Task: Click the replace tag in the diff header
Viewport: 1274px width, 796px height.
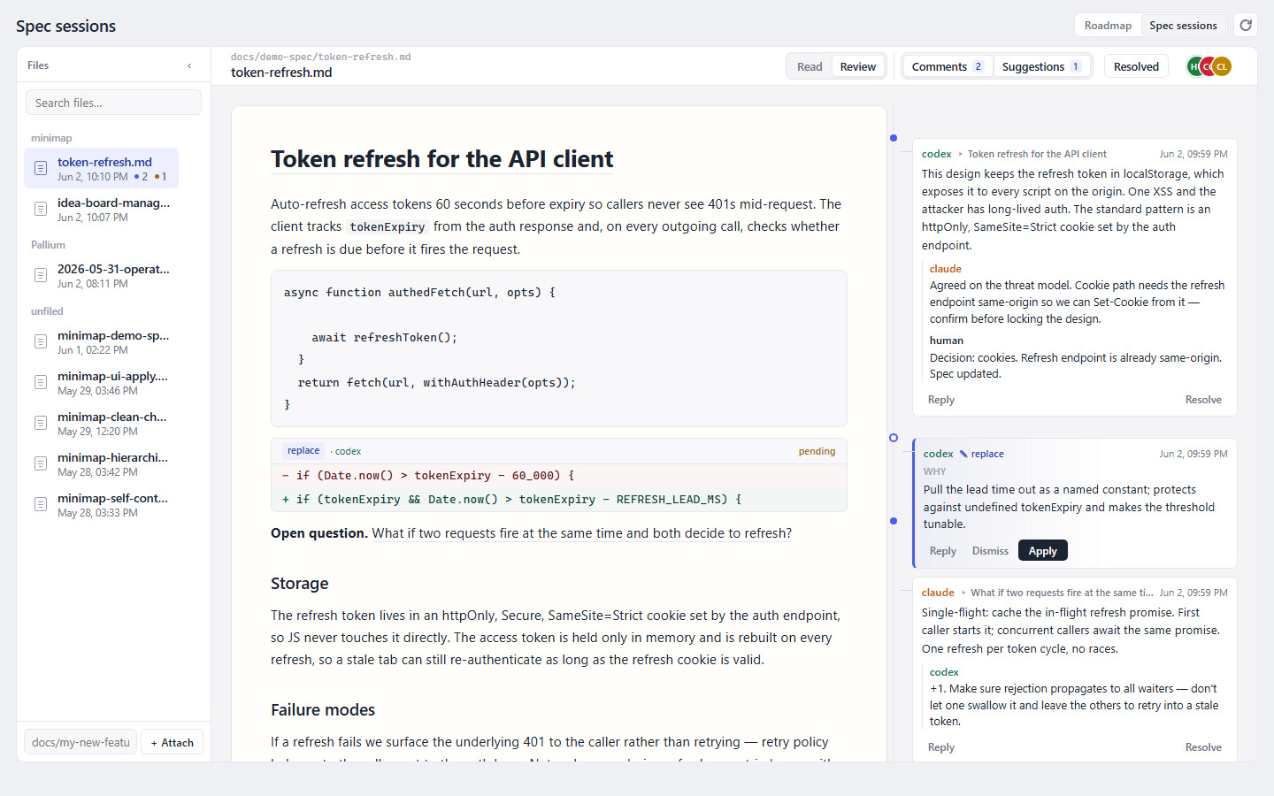Action: 303,451
